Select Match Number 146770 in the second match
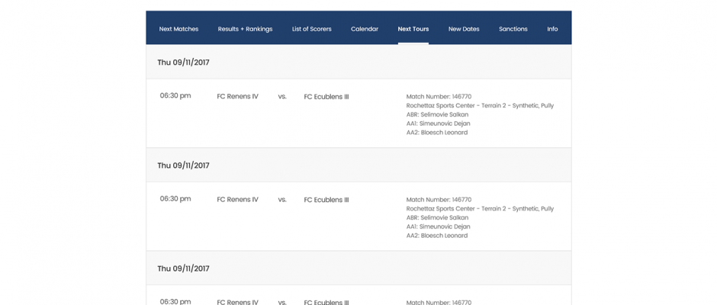This screenshot has height=305, width=717. point(439,199)
